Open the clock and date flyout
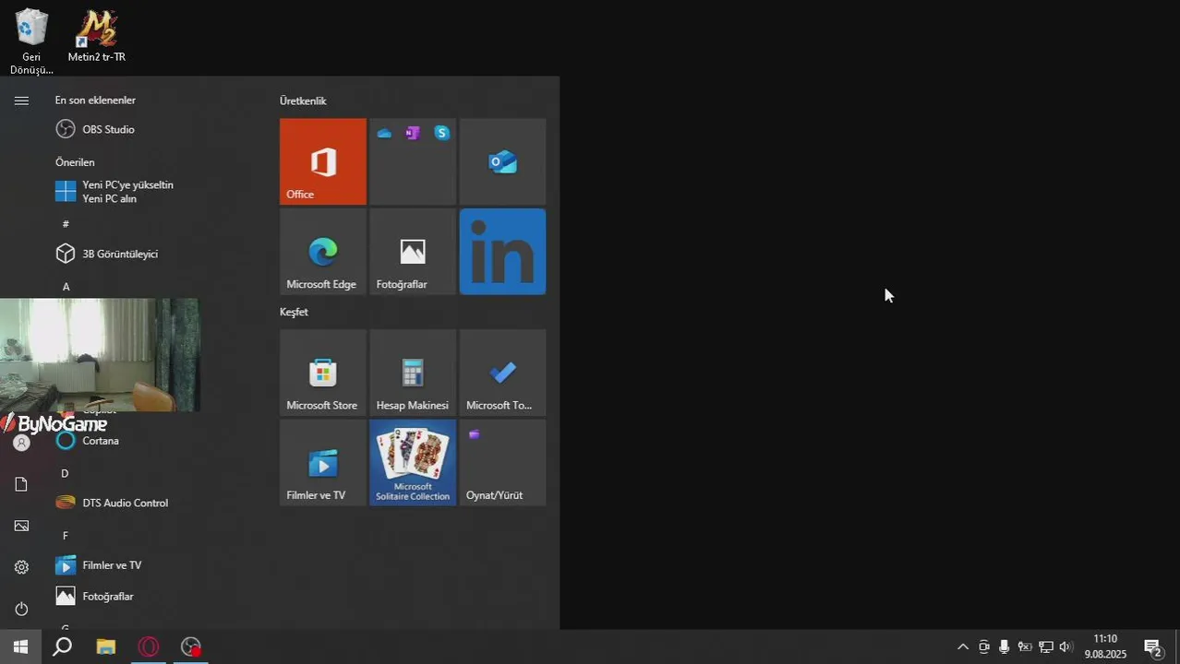Viewport: 1180px width, 664px height. (x=1105, y=646)
